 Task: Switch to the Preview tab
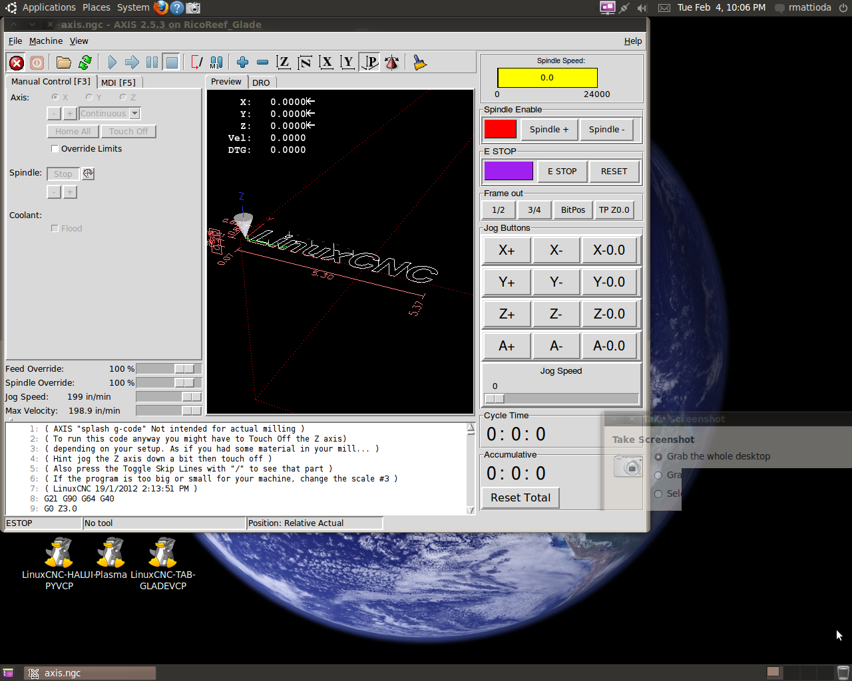[226, 81]
